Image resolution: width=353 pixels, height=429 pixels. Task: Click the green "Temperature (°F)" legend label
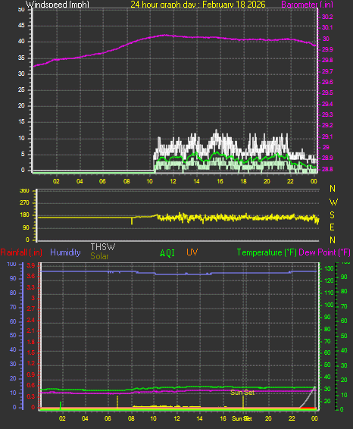point(267,252)
